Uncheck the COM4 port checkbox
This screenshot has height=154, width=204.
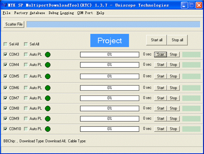pos(6,65)
